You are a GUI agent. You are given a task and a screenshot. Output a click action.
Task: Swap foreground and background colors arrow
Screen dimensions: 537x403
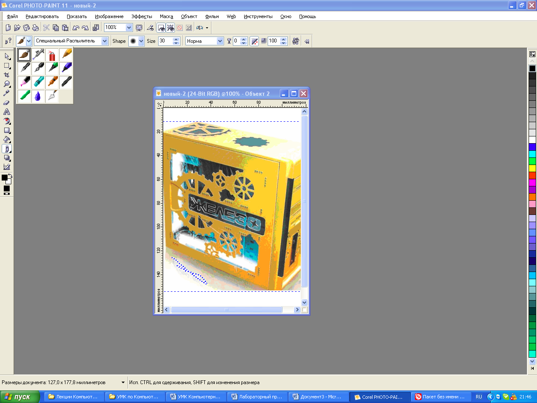pos(10,175)
